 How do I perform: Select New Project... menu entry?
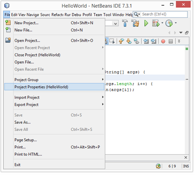54,23
